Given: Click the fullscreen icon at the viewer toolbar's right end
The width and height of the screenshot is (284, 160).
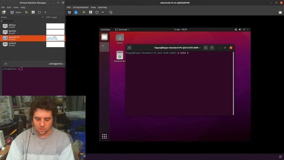Looking at the screenshot, I should click(280, 12).
